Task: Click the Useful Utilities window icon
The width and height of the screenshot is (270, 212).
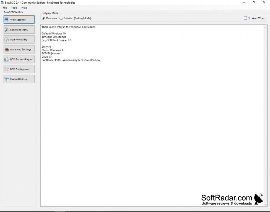Action: click(7, 79)
